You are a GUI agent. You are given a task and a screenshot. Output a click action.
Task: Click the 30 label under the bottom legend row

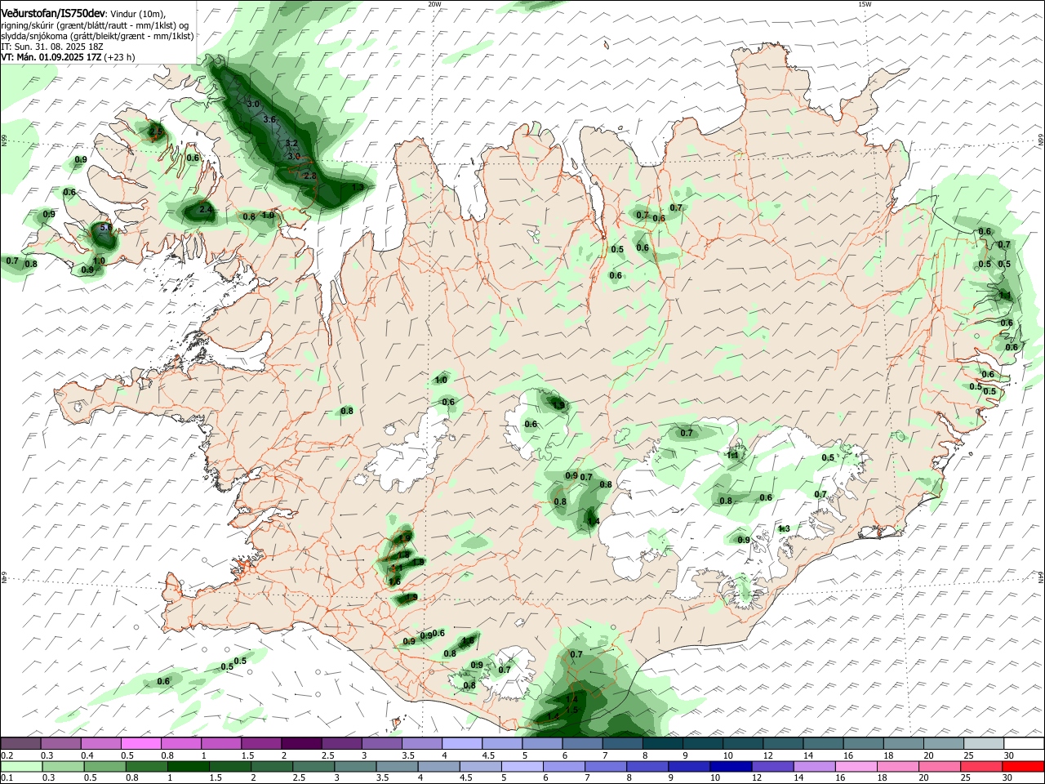tap(1009, 778)
